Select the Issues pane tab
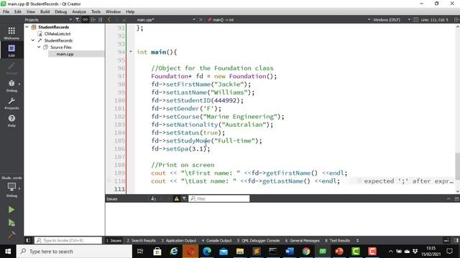 coord(114,241)
